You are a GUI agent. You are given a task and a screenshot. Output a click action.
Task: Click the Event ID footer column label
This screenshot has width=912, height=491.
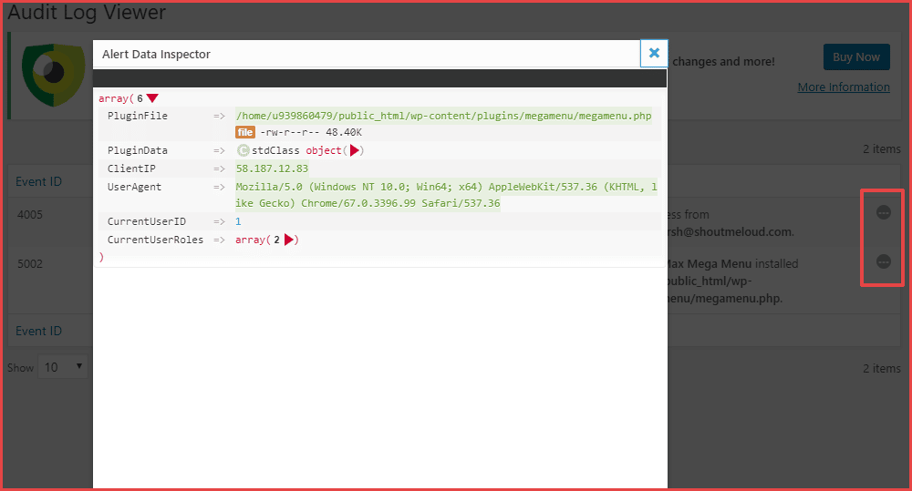38,331
